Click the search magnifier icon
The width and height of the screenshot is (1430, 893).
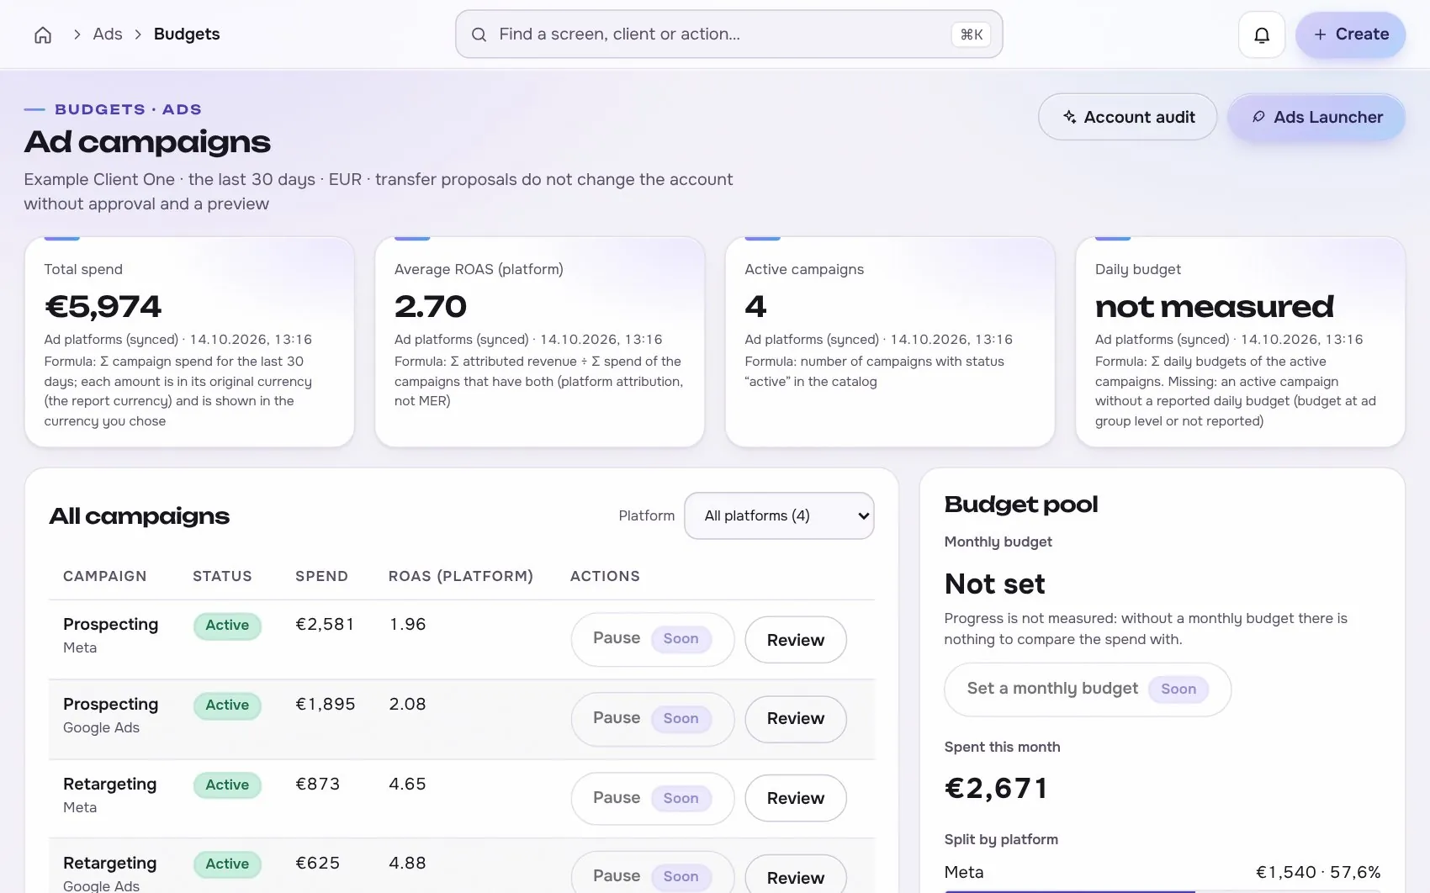tap(479, 34)
